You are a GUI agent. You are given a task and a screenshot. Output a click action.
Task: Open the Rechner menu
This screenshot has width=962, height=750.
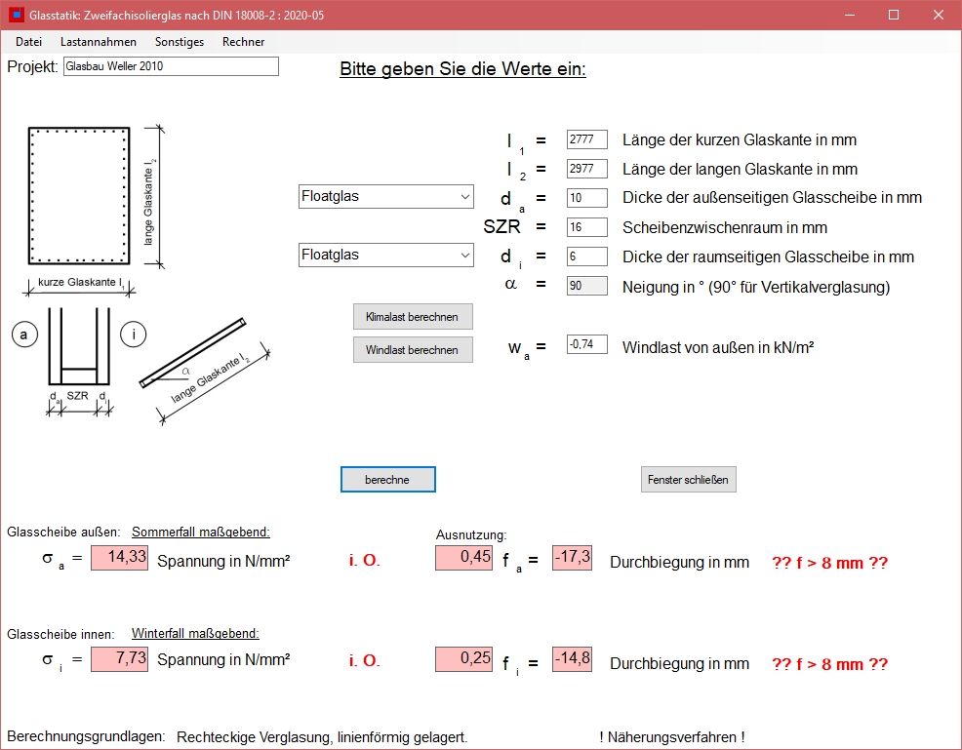click(x=244, y=42)
